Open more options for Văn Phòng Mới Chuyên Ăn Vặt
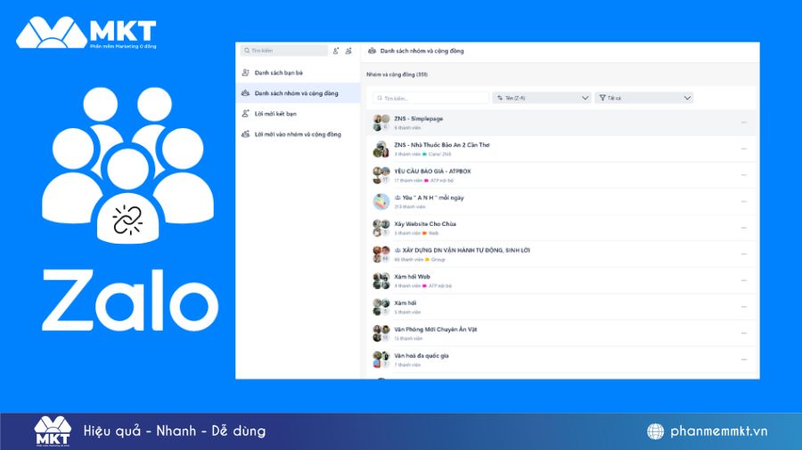Screen dimensions: 802x450 (744, 333)
